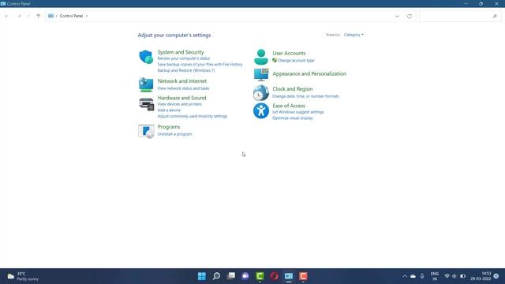The width and height of the screenshot is (505, 284).
Task: Click the ENG IN language indicator
Action: pyautogui.click(x=435, y=276)
